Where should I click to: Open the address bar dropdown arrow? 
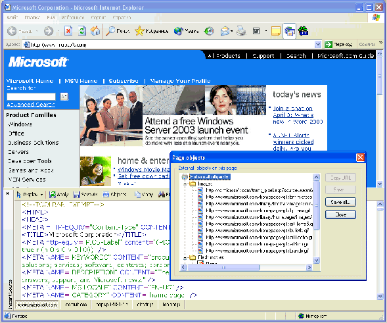[x=318, y=45]
